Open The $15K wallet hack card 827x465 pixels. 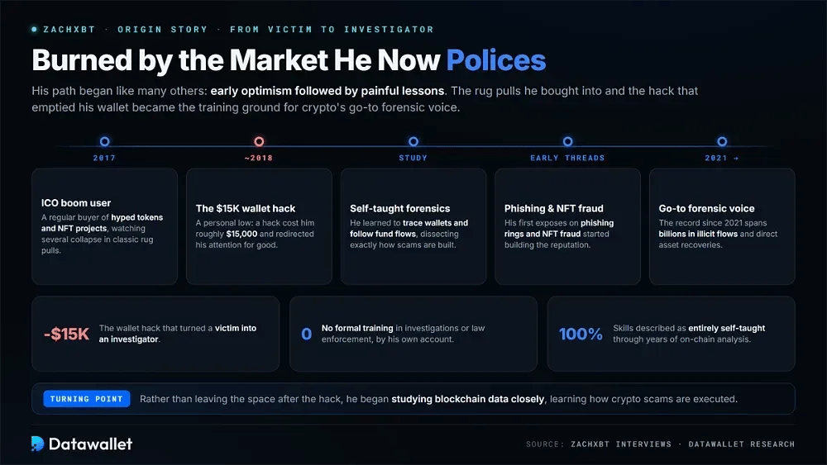259,226
